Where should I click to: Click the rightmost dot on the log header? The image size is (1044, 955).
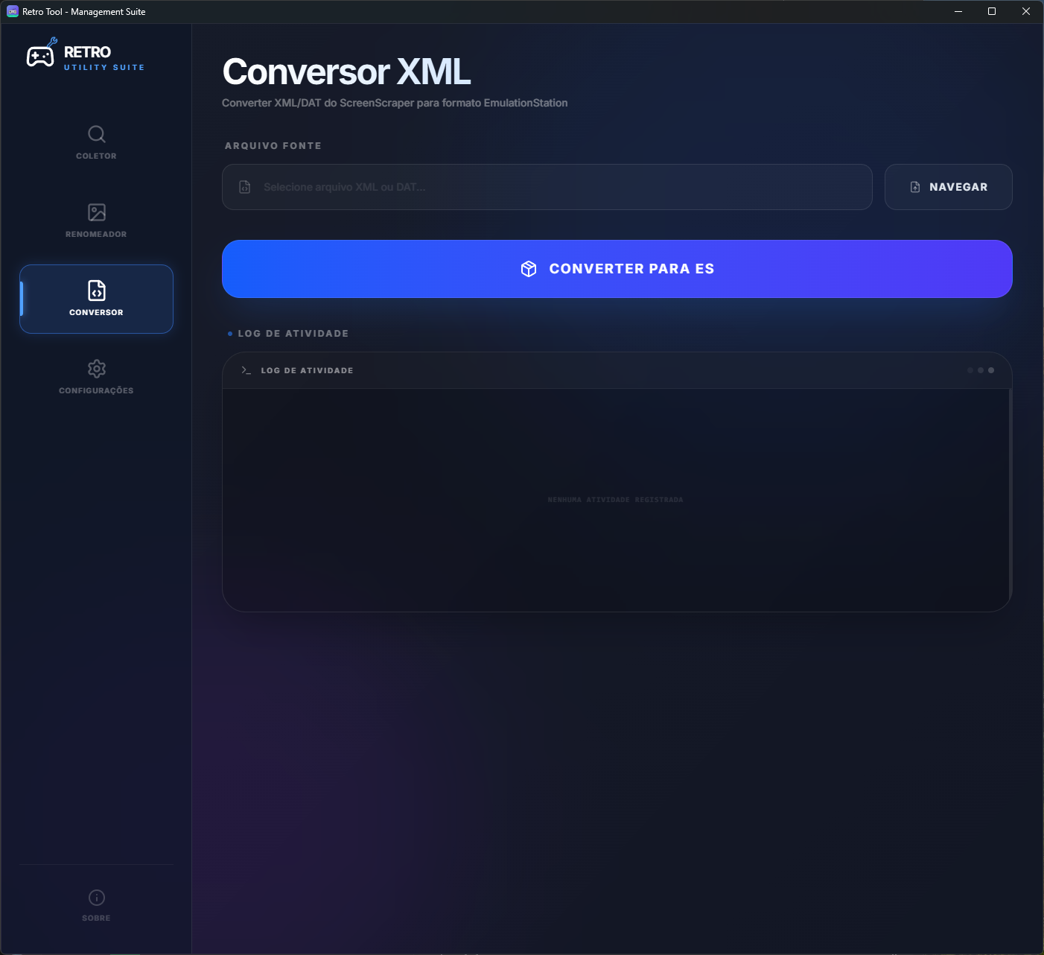coord(990,369)
